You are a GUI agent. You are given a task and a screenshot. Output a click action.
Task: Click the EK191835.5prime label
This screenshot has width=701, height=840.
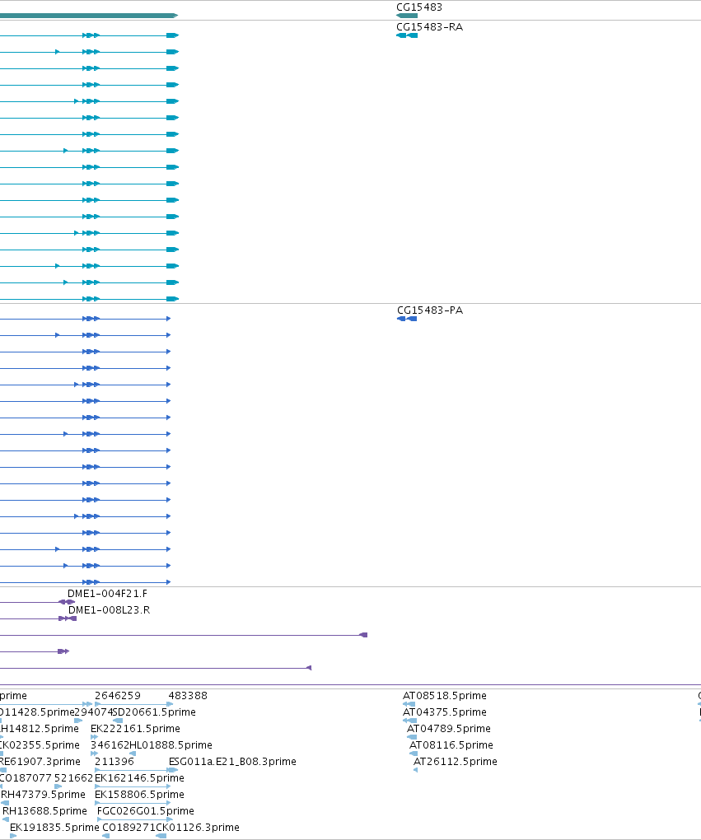54,828
